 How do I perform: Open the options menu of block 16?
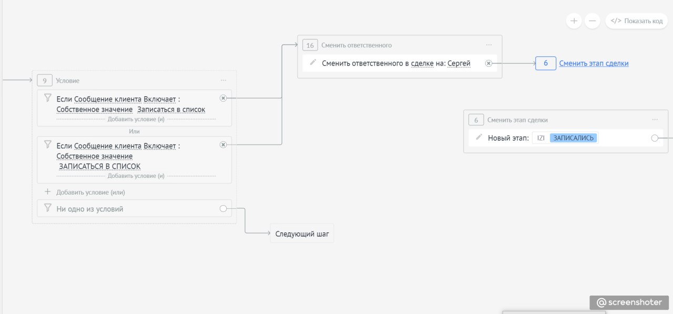coord(489,45)
